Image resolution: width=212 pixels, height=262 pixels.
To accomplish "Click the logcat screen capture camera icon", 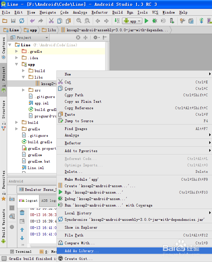I will click(12, 199).
